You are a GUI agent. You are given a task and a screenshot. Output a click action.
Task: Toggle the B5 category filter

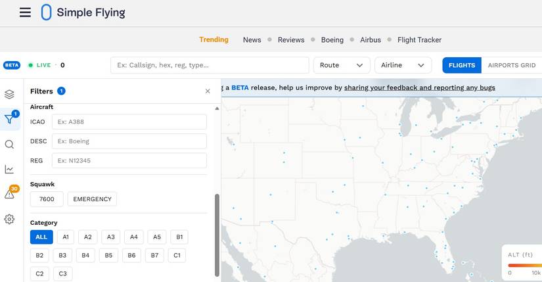[108, 255]
